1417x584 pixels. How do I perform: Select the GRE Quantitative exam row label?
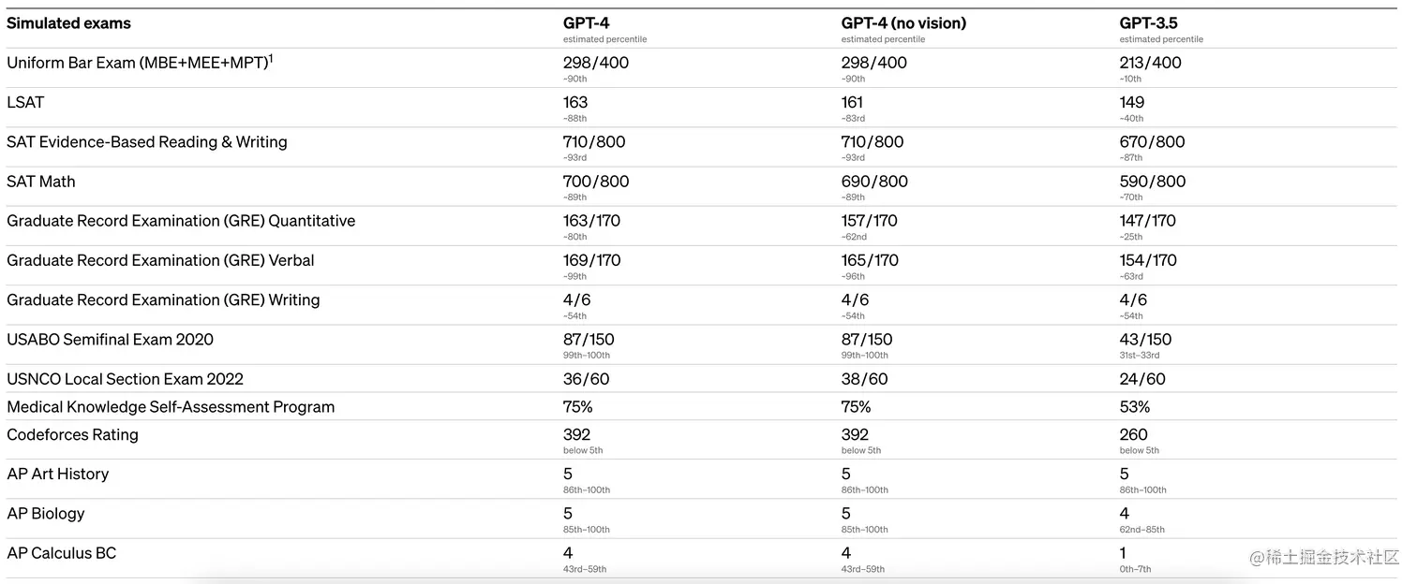coord(181,221)
